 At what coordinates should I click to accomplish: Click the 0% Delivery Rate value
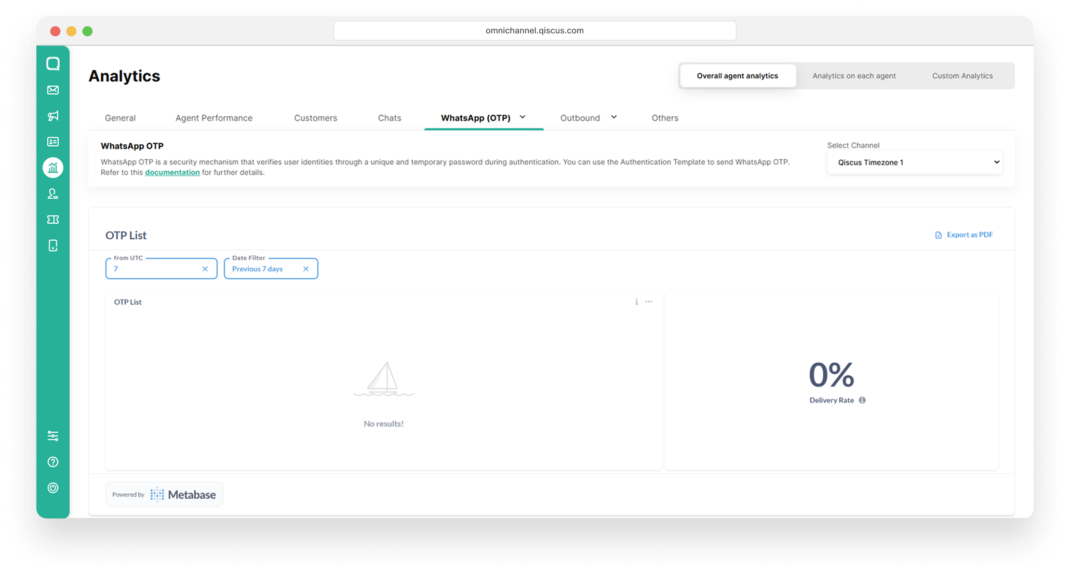pyautogui.click(x=831, y=375)
